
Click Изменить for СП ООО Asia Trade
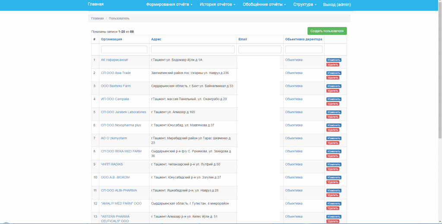tap(334, 73)
